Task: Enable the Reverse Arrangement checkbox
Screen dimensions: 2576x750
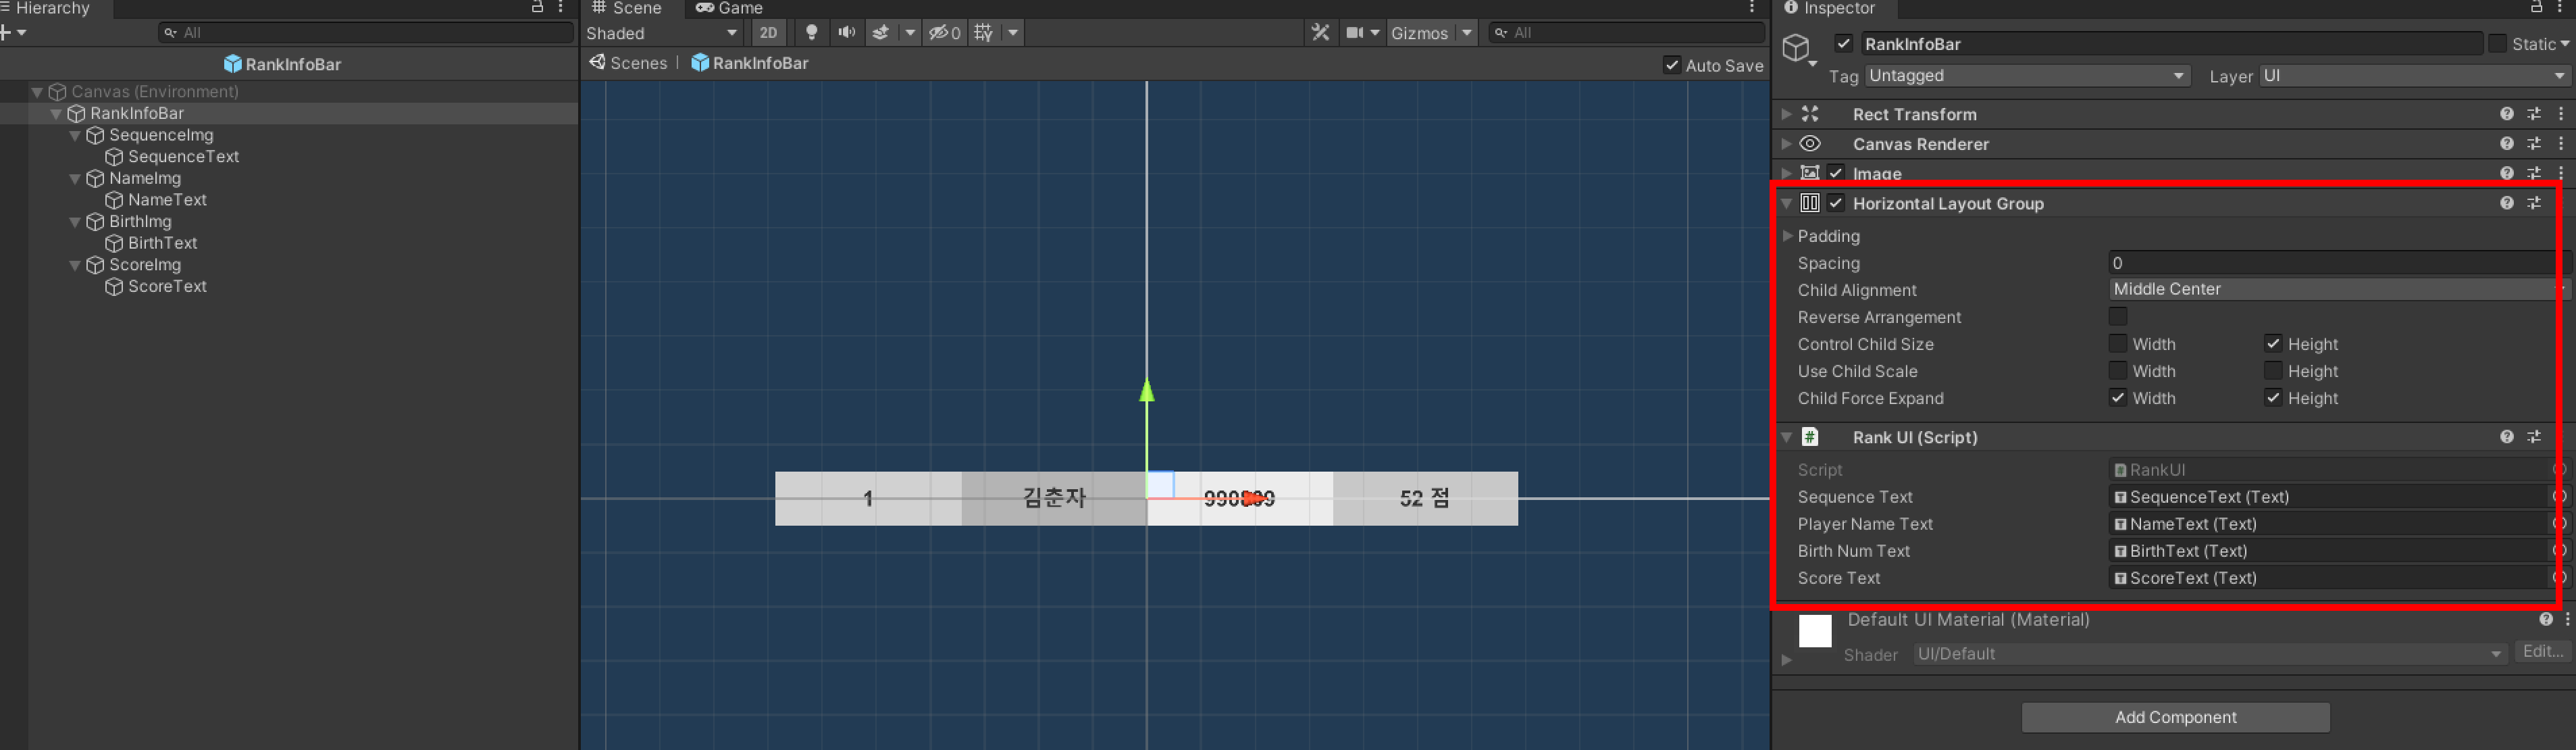Action: coord(2118,317)
